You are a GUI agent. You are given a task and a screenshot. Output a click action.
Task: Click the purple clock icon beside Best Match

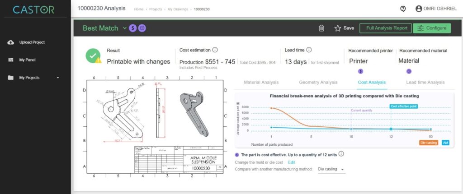142,28
